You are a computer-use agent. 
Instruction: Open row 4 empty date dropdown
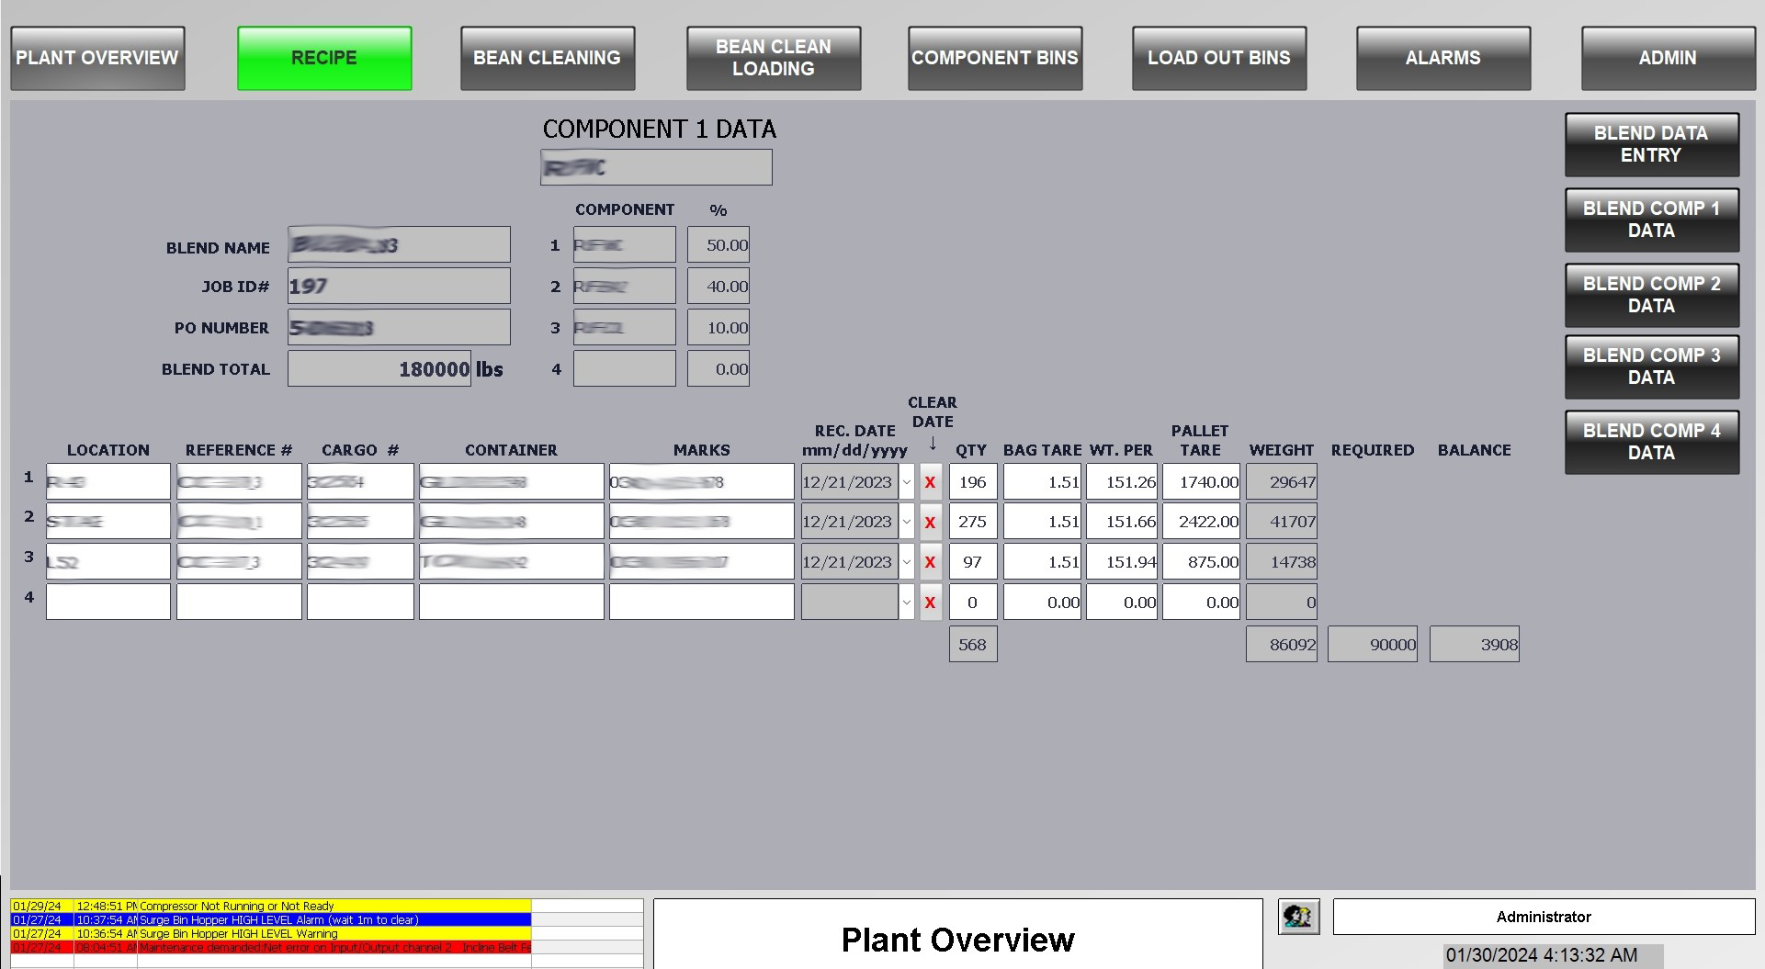pyautogui.click(x=907, y=603)
